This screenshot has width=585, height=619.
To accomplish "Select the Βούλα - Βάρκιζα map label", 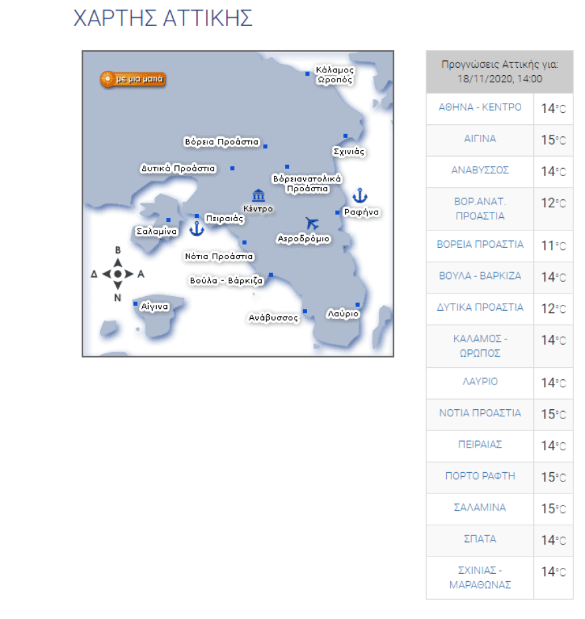I will (226, 281).
